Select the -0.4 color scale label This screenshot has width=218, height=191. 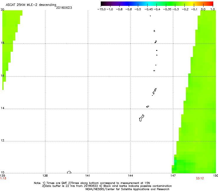click(x=157, y=9)
